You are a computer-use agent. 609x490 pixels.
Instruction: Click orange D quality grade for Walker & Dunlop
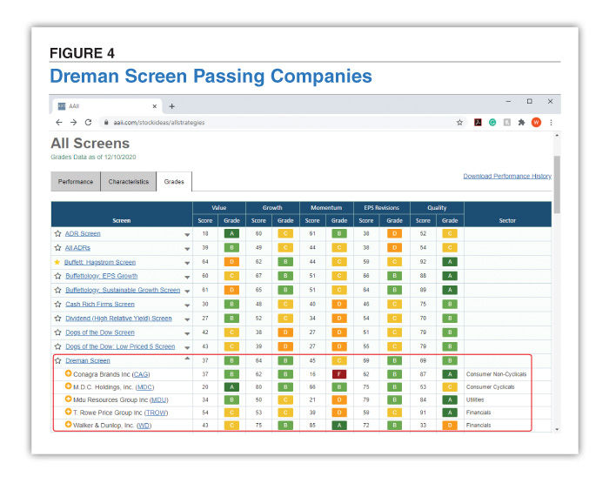tap(450, 425)
